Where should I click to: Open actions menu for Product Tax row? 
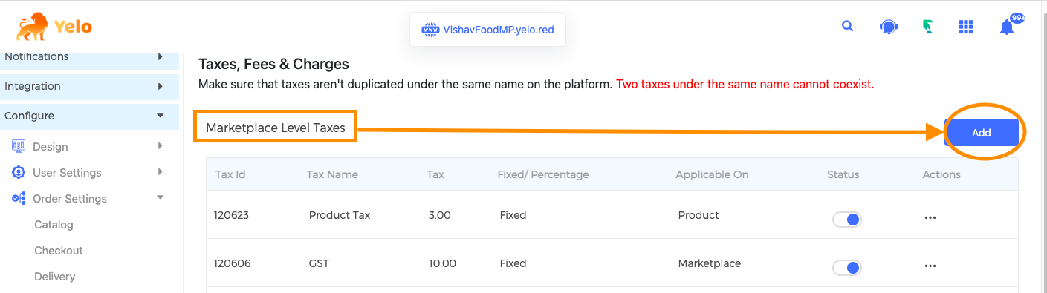(930, 218)
